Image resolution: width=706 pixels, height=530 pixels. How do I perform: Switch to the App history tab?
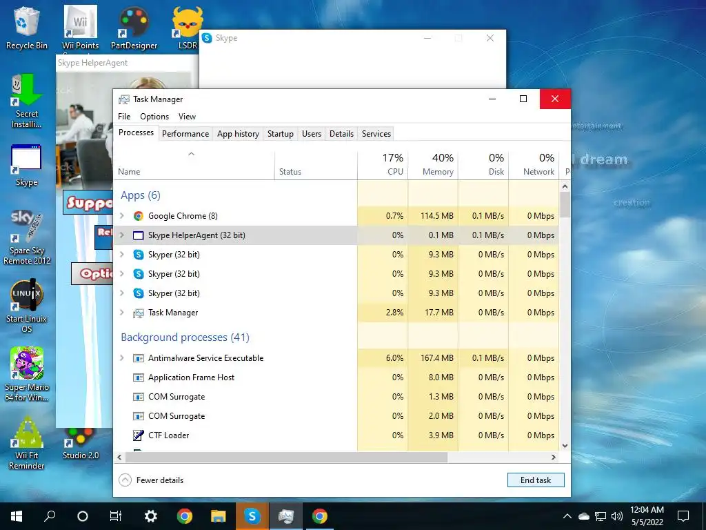tap(238, 134)
